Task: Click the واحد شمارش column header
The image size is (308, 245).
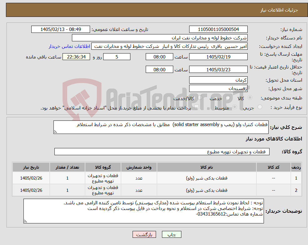Action: coord(139,167)
